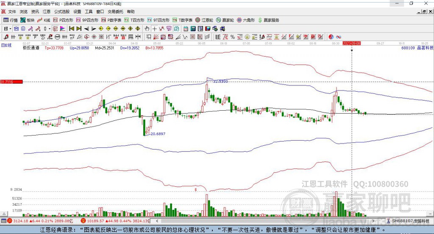434x234 pixels.
Task: Click the red floppy save icon
Action: click(x=208, y=29)
